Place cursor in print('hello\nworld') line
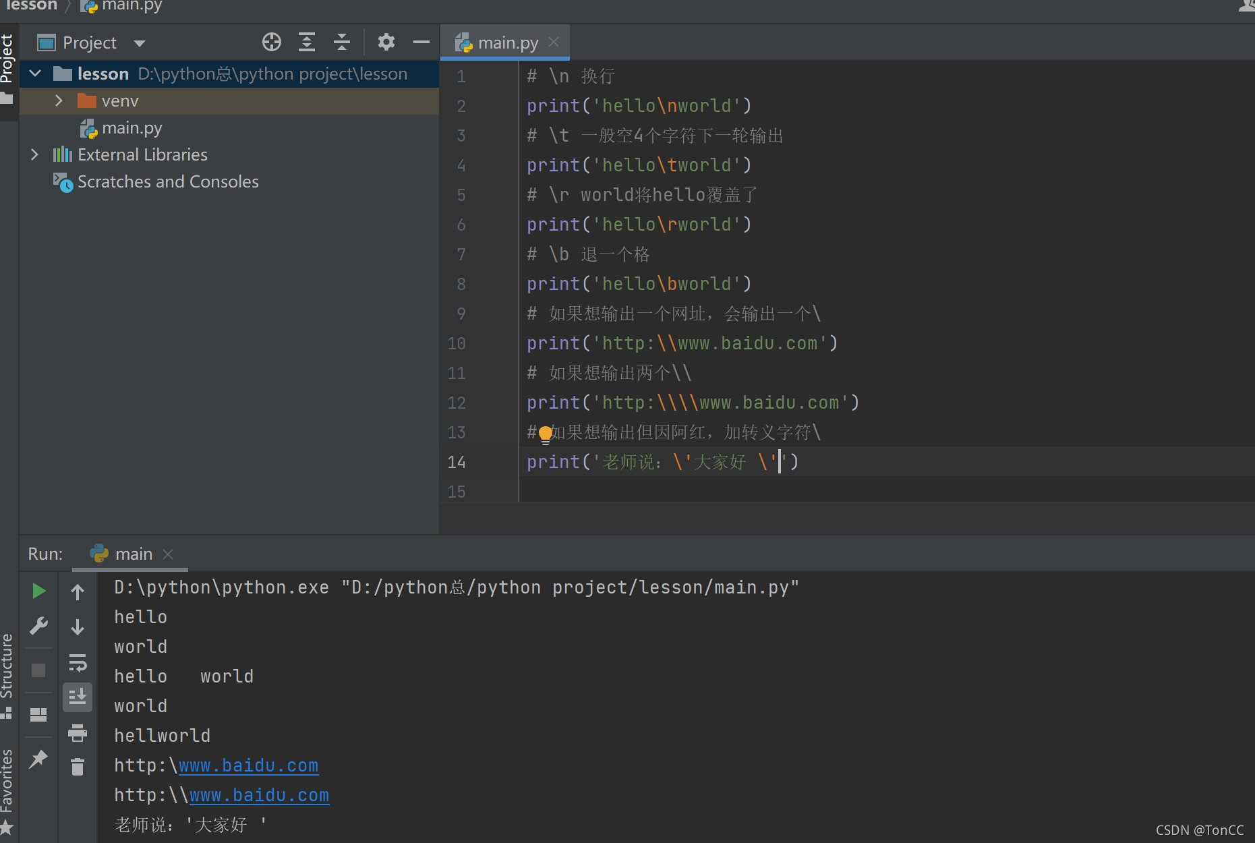The width and height of the screenshot is (1255, 843). pyautogui.click(x=639, y=106)
